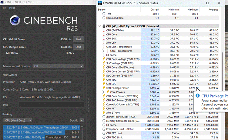Viewport: 228px width, 140px height.
Task: Expand the Core Powers group
Action: [103, 92]
